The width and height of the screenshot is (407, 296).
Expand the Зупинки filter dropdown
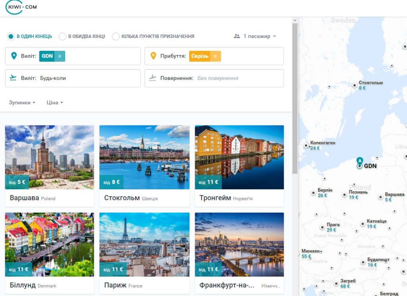pyautogui.click(x=22, y=103)
